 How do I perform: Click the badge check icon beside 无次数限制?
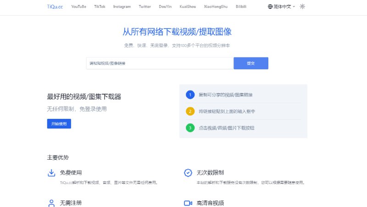(188, 173)
